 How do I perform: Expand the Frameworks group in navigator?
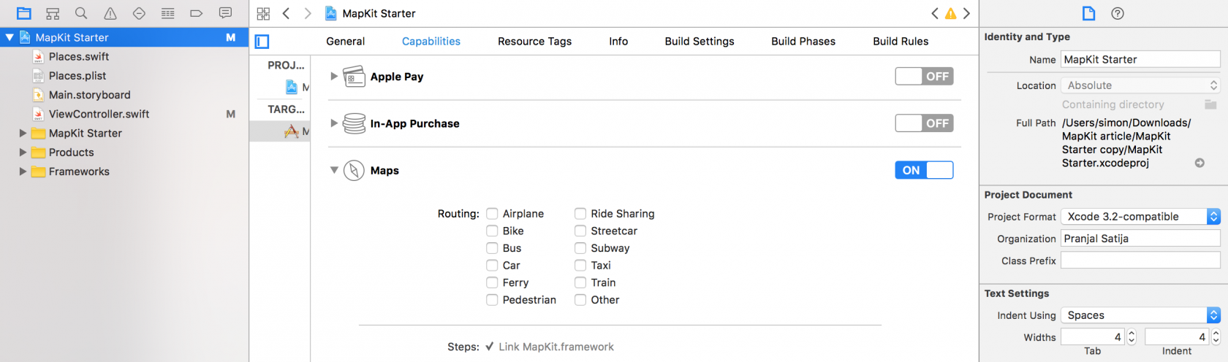click(x=23, y=172)
